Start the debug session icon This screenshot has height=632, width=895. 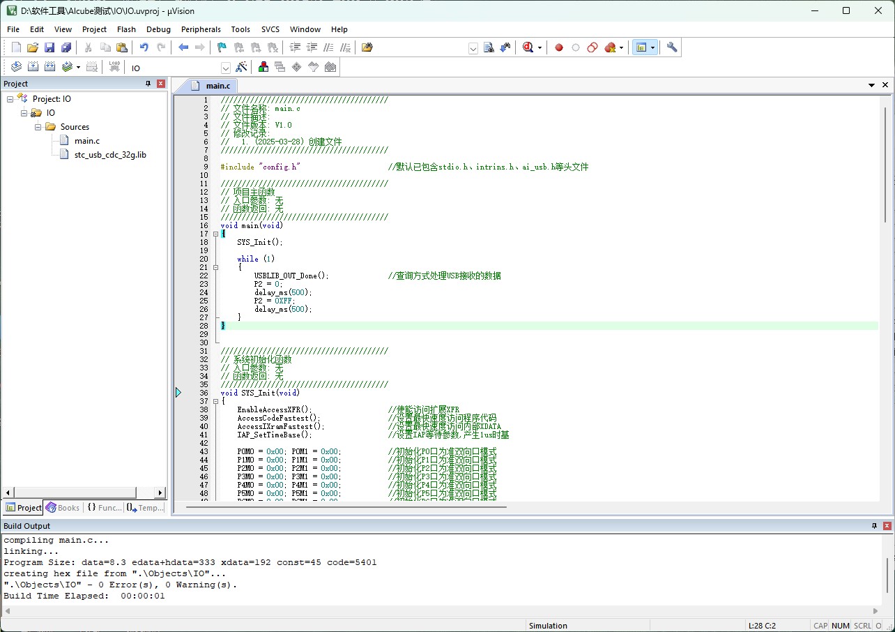point(528,47)
